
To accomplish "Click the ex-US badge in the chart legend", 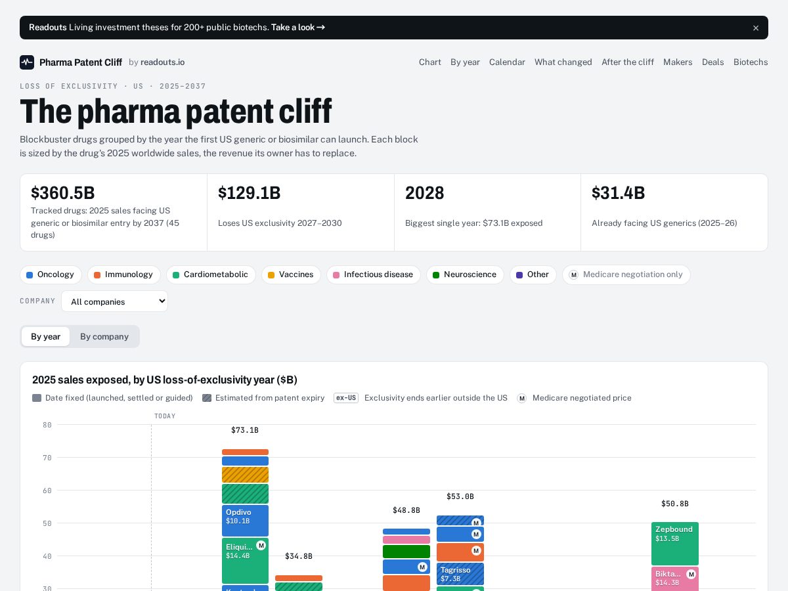I will (346, 398).
